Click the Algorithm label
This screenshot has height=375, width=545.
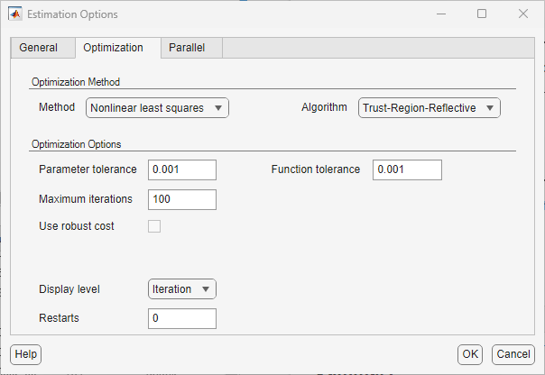pyautogui.click(x=324, y=107)
